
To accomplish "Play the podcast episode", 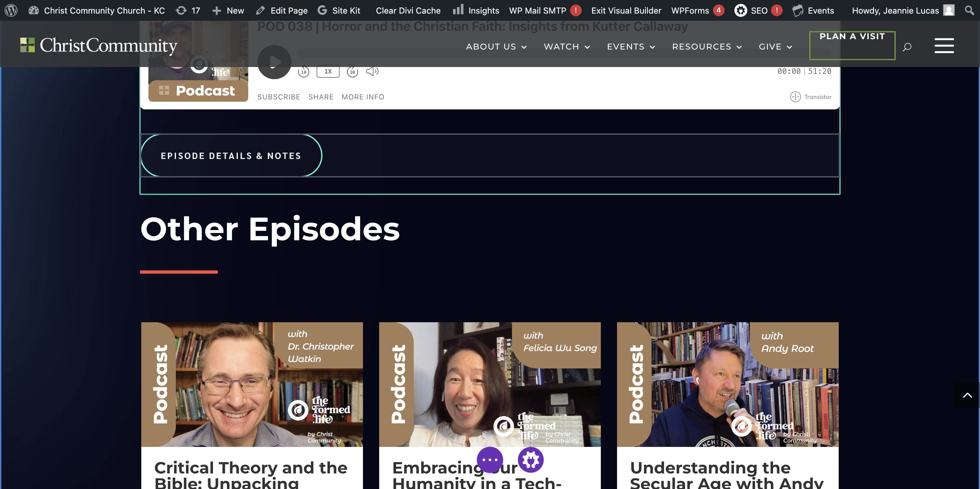I will tap(274, 62).
